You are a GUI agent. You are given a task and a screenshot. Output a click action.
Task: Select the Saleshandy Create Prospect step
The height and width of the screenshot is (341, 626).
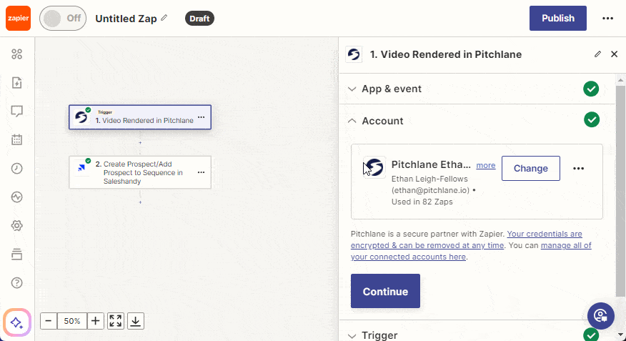(140, 172)
